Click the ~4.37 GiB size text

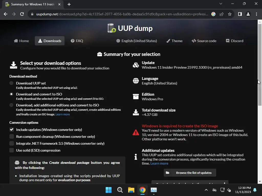149,115
